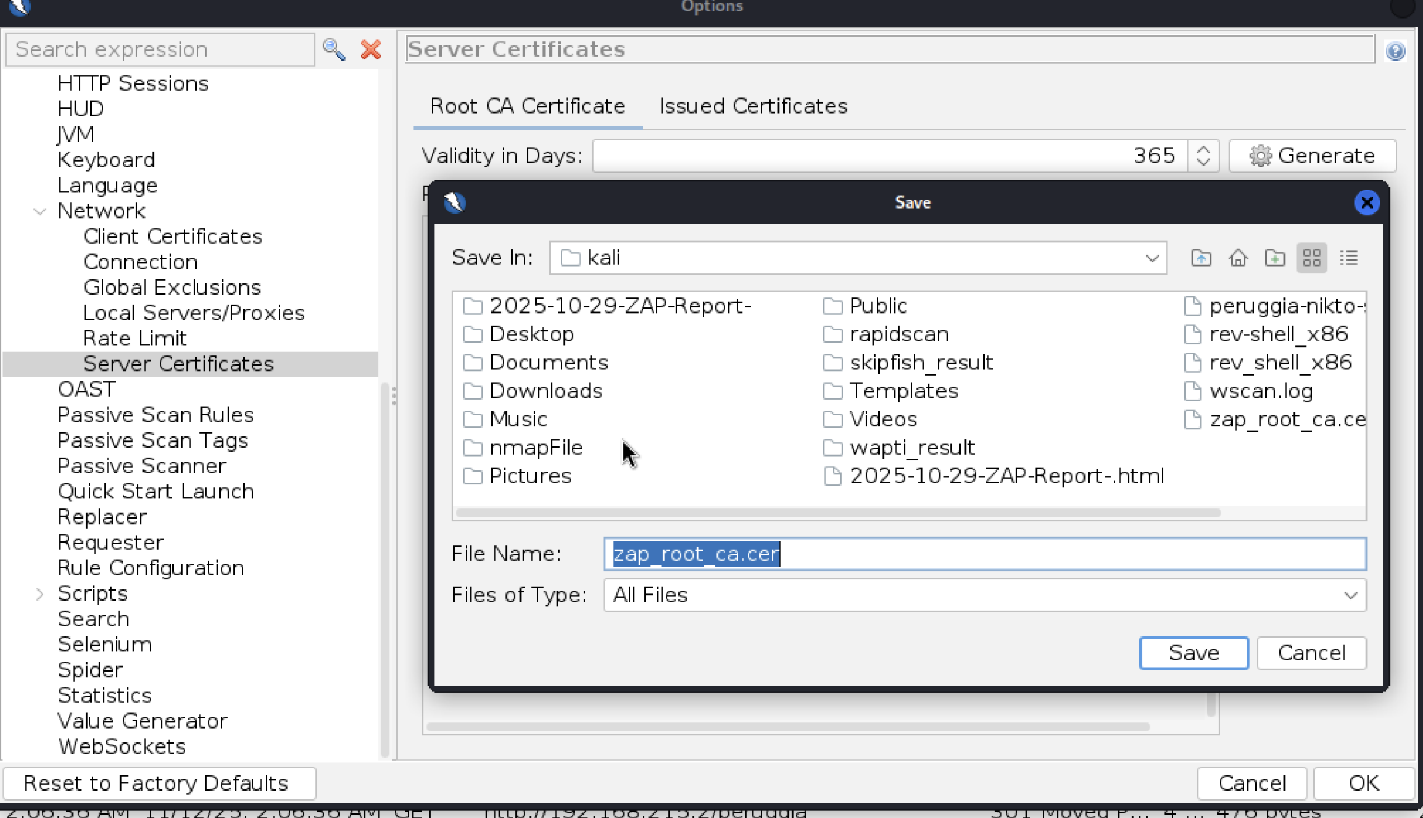This screenshot has width=1423, height=818.
Task: Open the Save In folder dropdown
Action: tap(1151, 258)
